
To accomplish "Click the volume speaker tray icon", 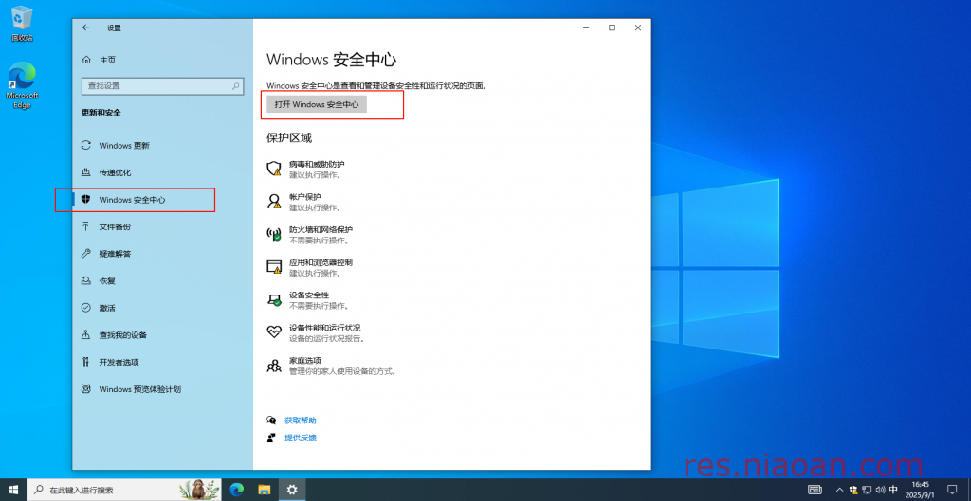I will [880, 490].
